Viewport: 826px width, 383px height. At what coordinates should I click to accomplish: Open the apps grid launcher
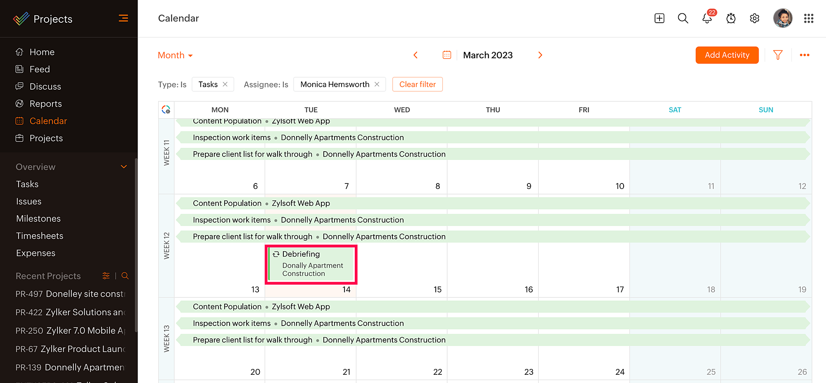click(809, 18)
